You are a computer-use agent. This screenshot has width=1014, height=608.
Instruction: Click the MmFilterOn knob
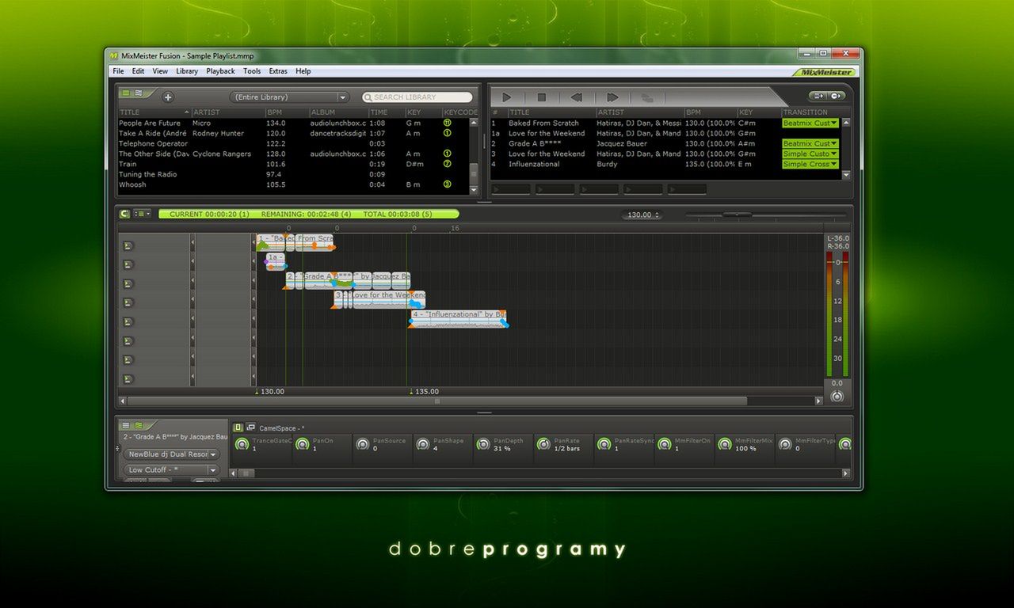(x=664, y=445)
